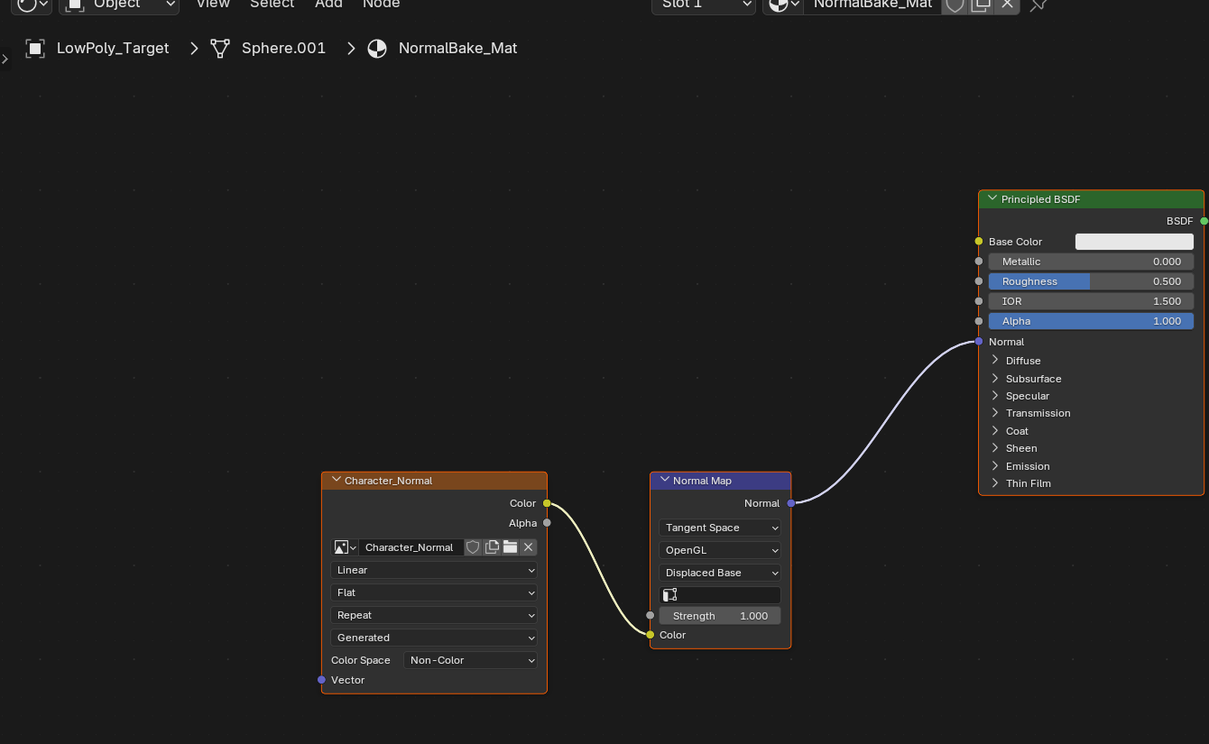Expand the Subsurface panel in Principled BSDF
Viewport: 1209px width, 744px height.
click(995, 378)
